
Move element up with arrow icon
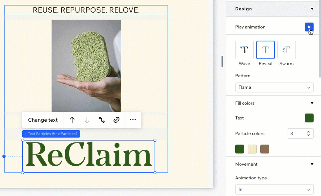tap(72, 120)
